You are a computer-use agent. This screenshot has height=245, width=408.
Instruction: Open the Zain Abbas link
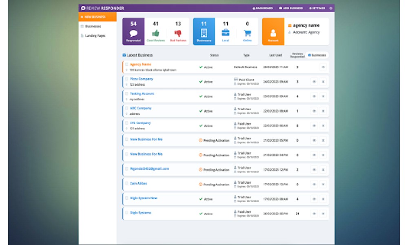pos(138,183)
